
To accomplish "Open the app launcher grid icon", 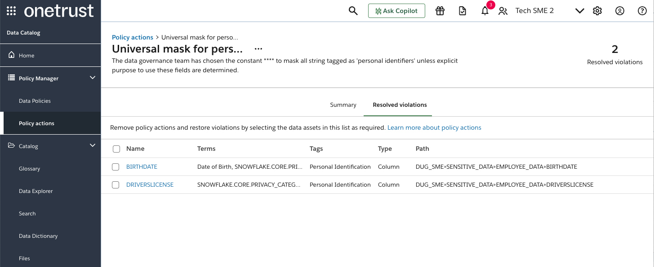I will click(11, 10).
